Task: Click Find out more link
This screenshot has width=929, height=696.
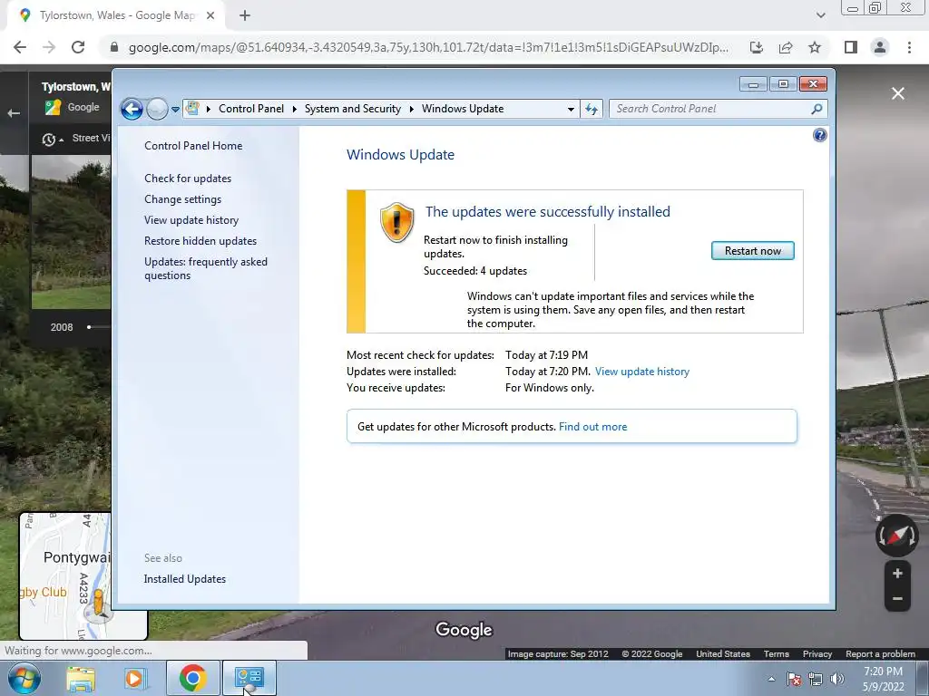Action: pos(592,427)
